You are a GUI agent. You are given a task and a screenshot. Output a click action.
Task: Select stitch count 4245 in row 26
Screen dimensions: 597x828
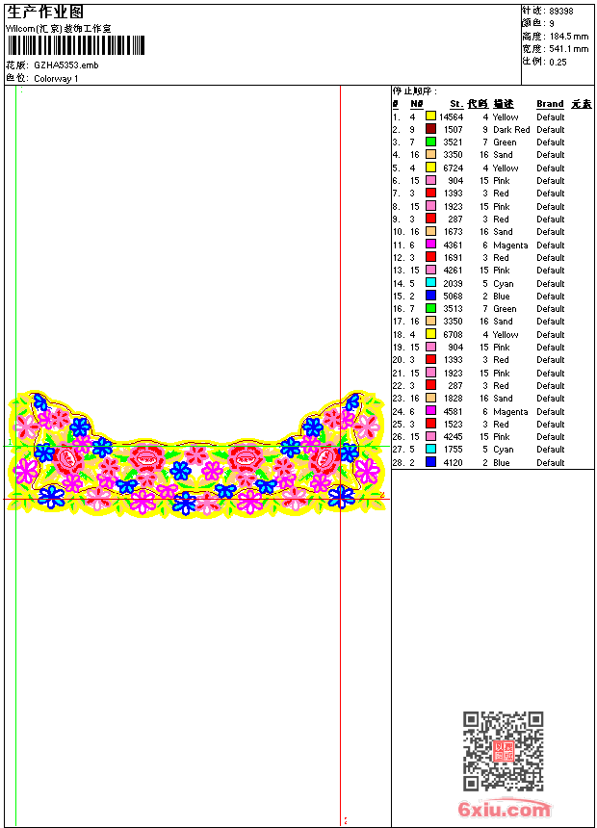click(454, 437)
